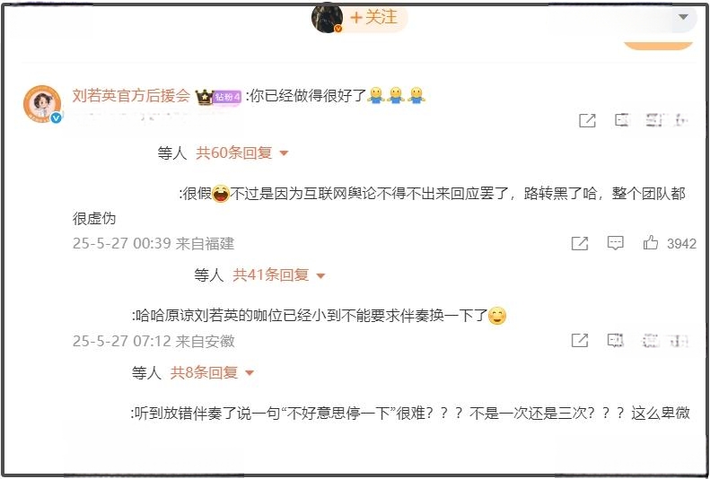Expand 共8条回复 replies
Screen dimensions: 710x479
(212, 373)
